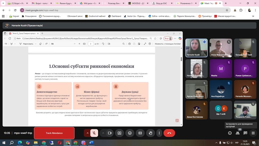This screenshot has width=259, height=146.
Task: Open a new browser tab
Action: [226, 3]
